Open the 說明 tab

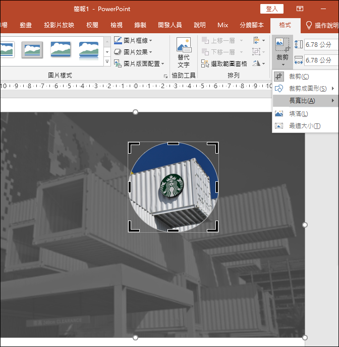coord(200,25)
